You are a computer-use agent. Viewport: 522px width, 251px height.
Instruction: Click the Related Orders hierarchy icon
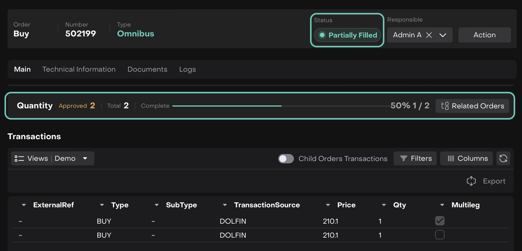[445, 106]
